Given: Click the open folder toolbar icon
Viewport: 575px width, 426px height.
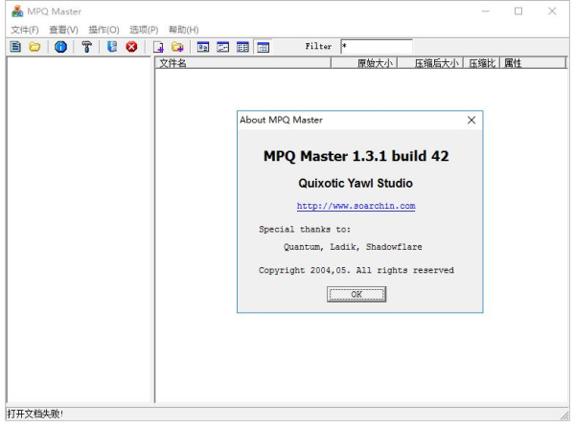Looking at the screenshot, I should pos(34,46).
